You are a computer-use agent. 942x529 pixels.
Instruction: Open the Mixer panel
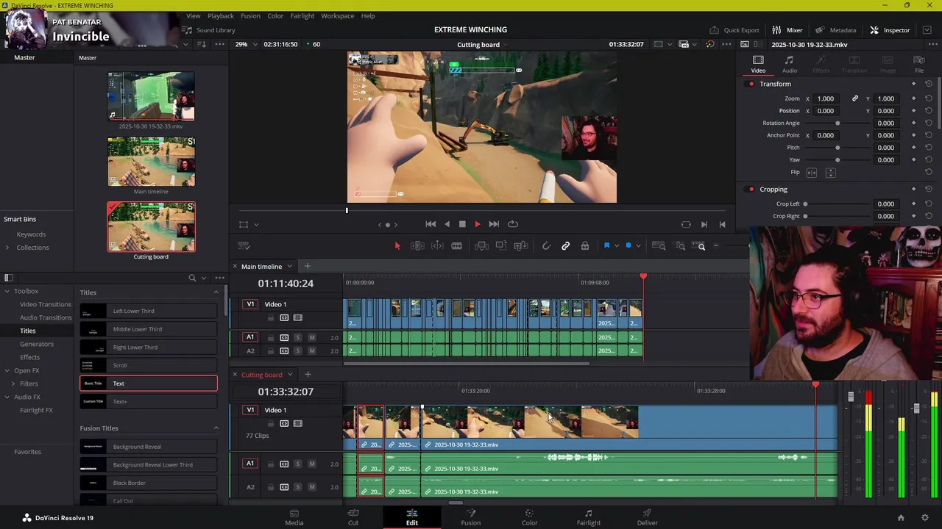point(787,30)
